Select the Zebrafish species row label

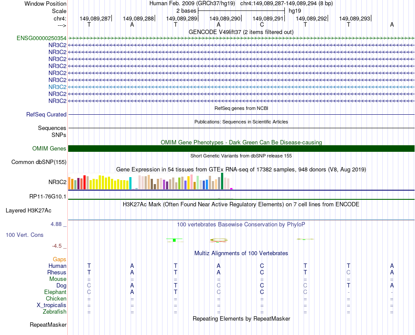pyautogui.click(x=55, y=312)
